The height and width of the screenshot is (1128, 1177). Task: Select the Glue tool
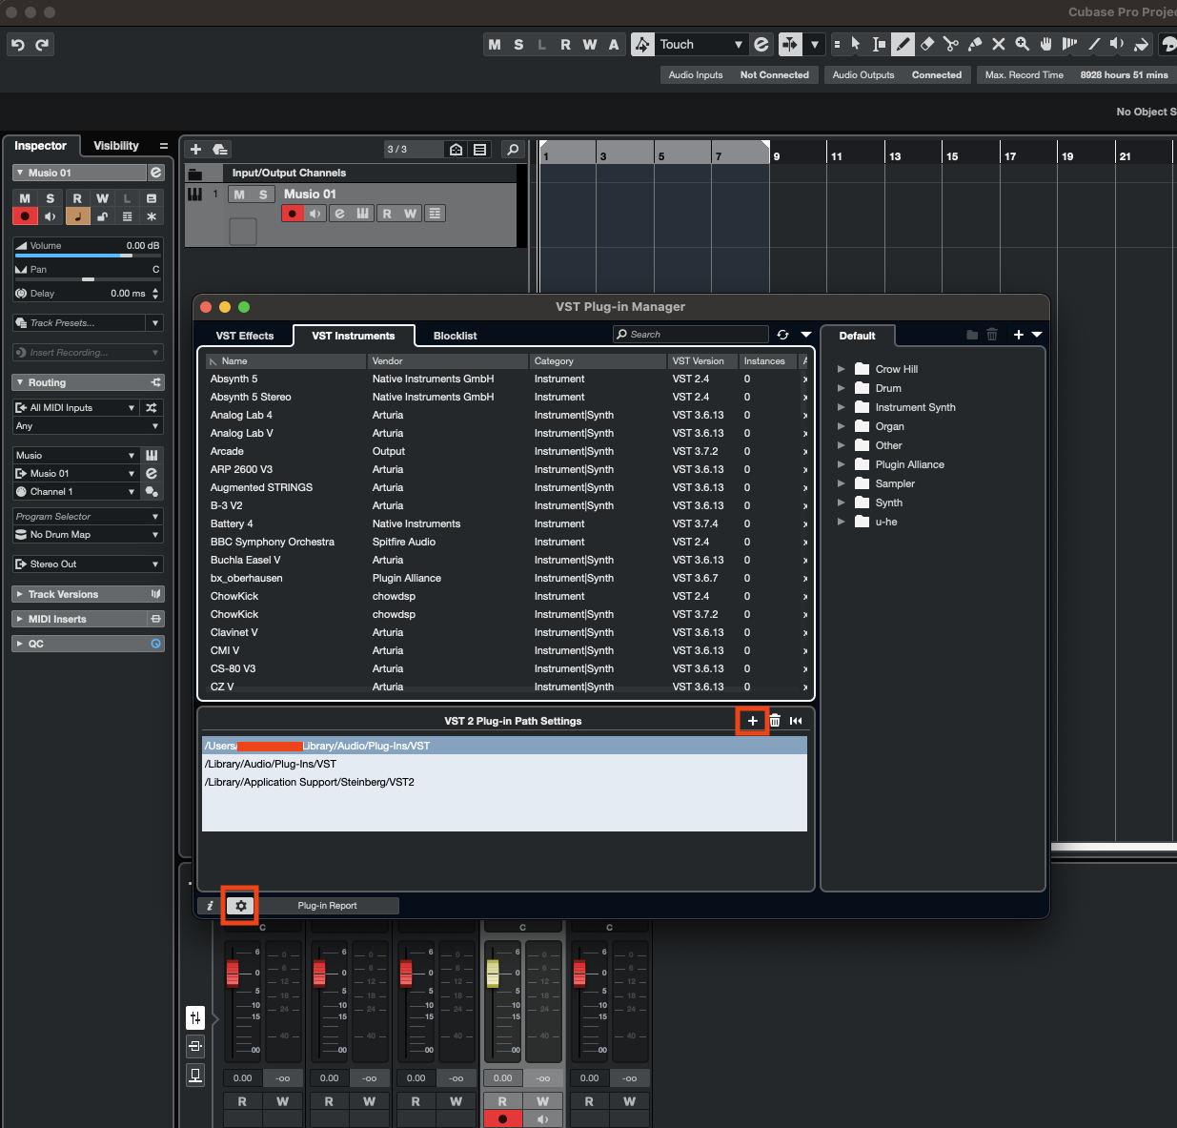(975, 44)
